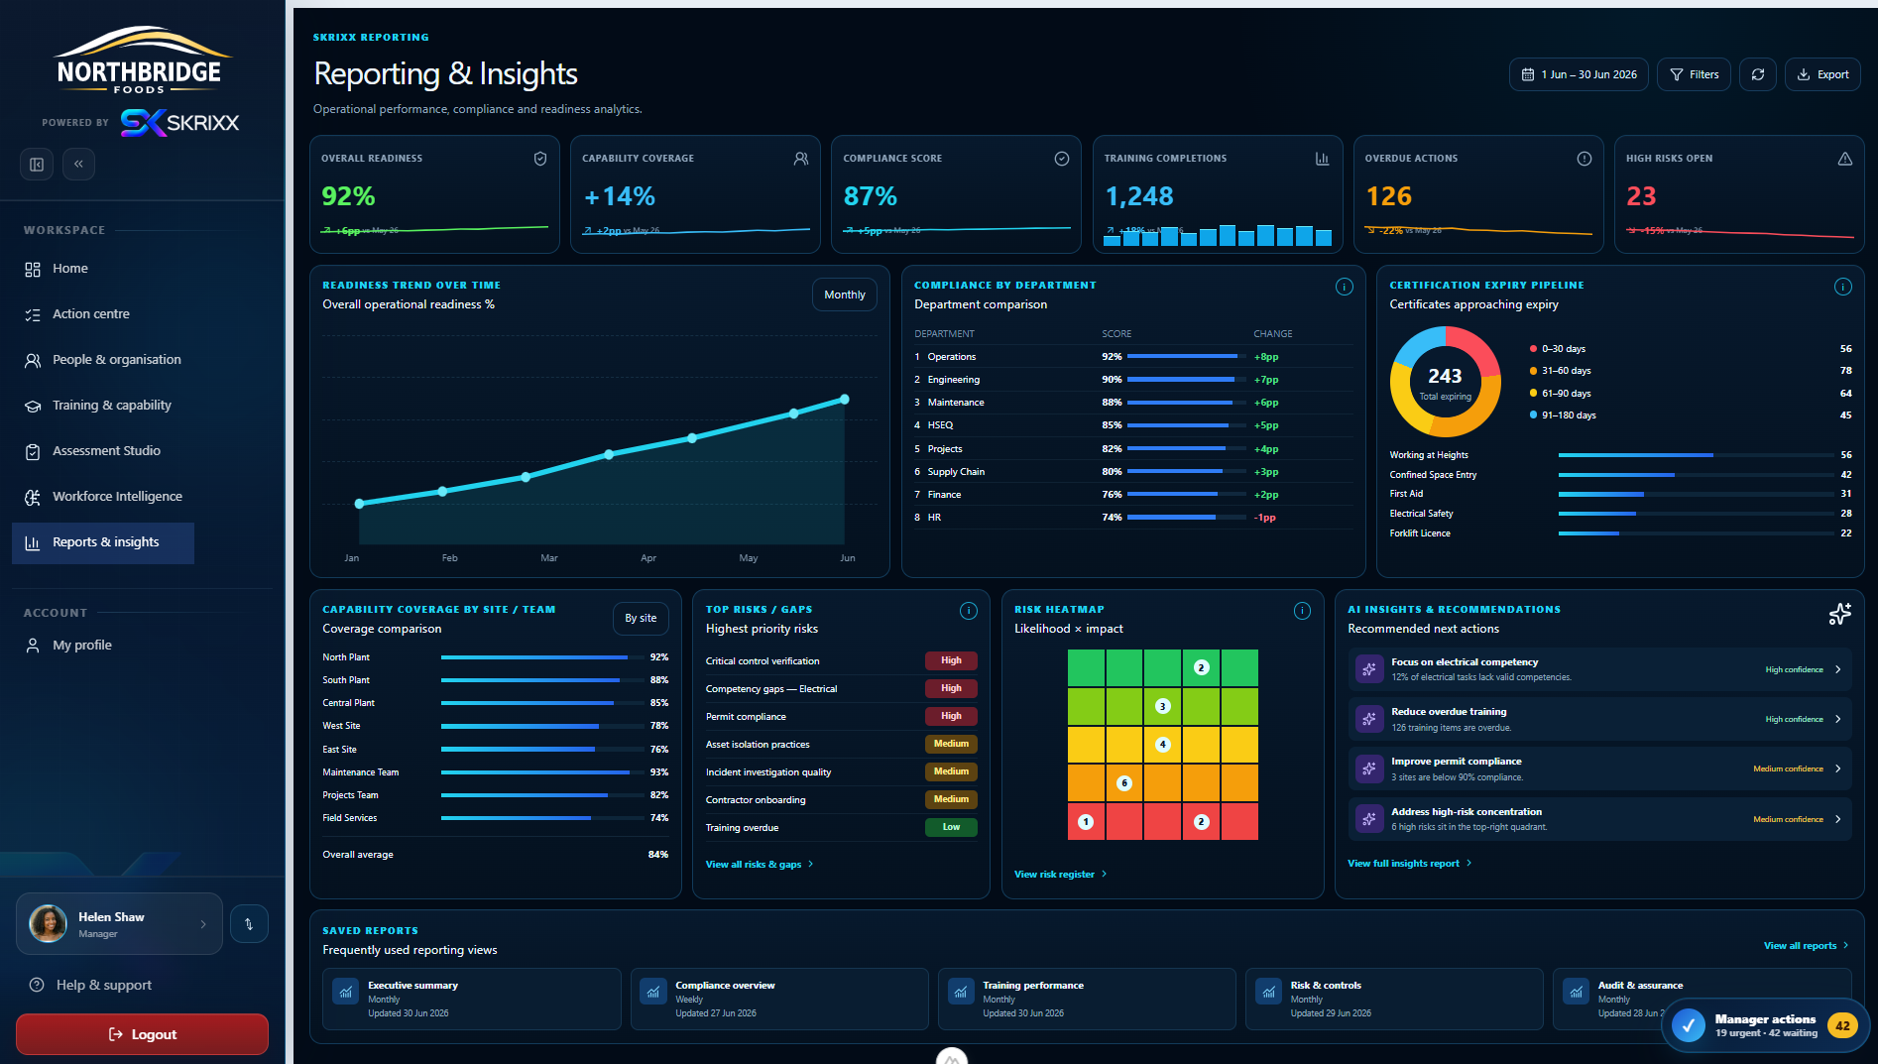The height and width of the screenshot is (1064, 1878).
Task: Follow View all risks & gaps link
Action: 760,865
